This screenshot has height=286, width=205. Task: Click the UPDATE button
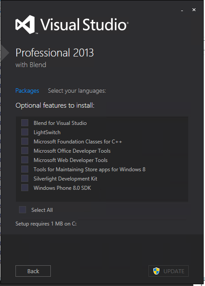point(168,271)
